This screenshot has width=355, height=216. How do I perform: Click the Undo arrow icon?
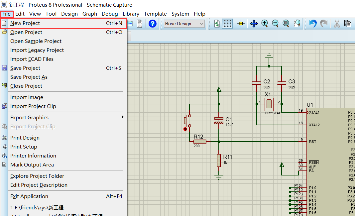pyautogui.click(x=313, y=24)
